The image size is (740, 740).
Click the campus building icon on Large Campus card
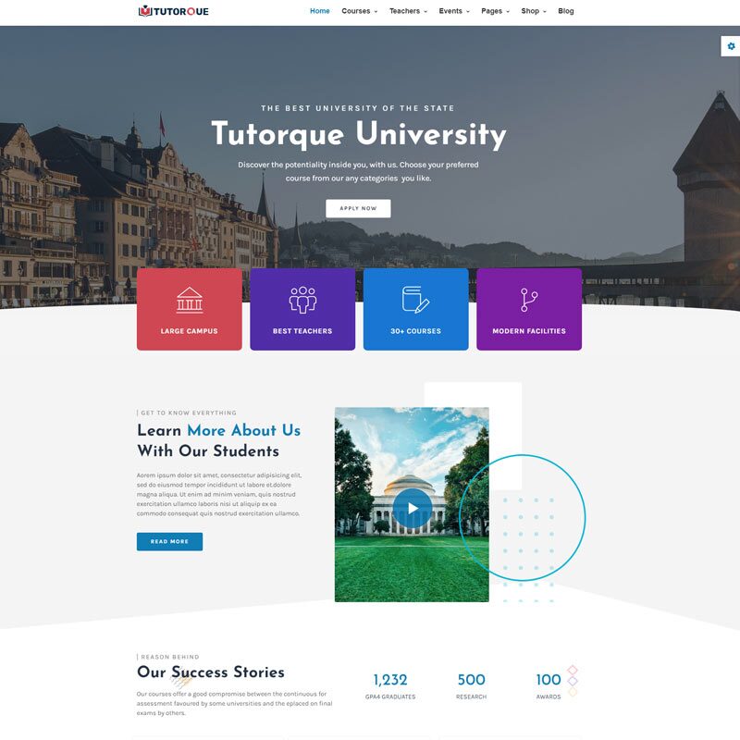[189, 299]
